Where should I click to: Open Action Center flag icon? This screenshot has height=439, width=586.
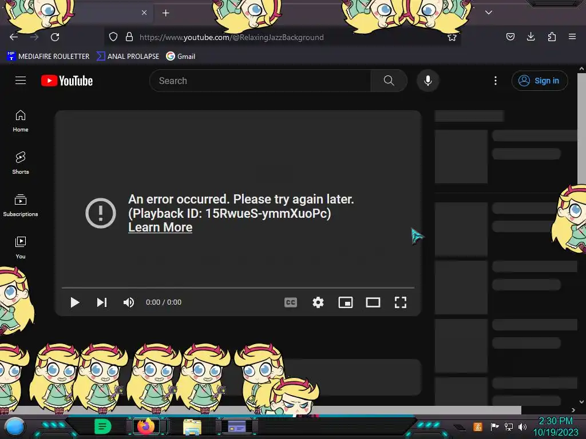494,426
